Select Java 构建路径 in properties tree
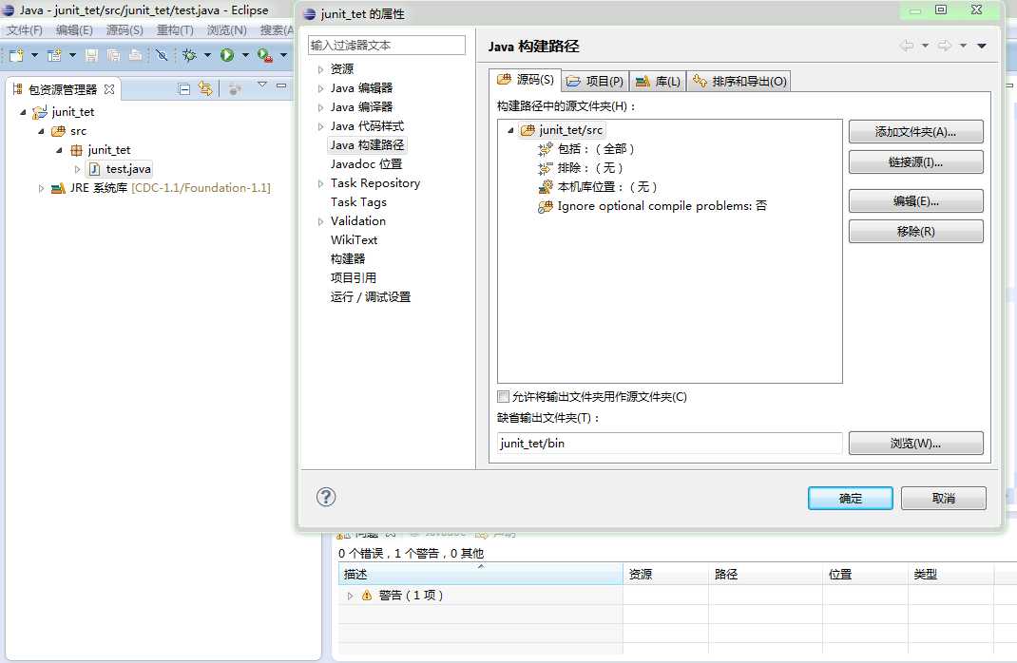This screenshot has height=663, width=1017. point(367,144)
